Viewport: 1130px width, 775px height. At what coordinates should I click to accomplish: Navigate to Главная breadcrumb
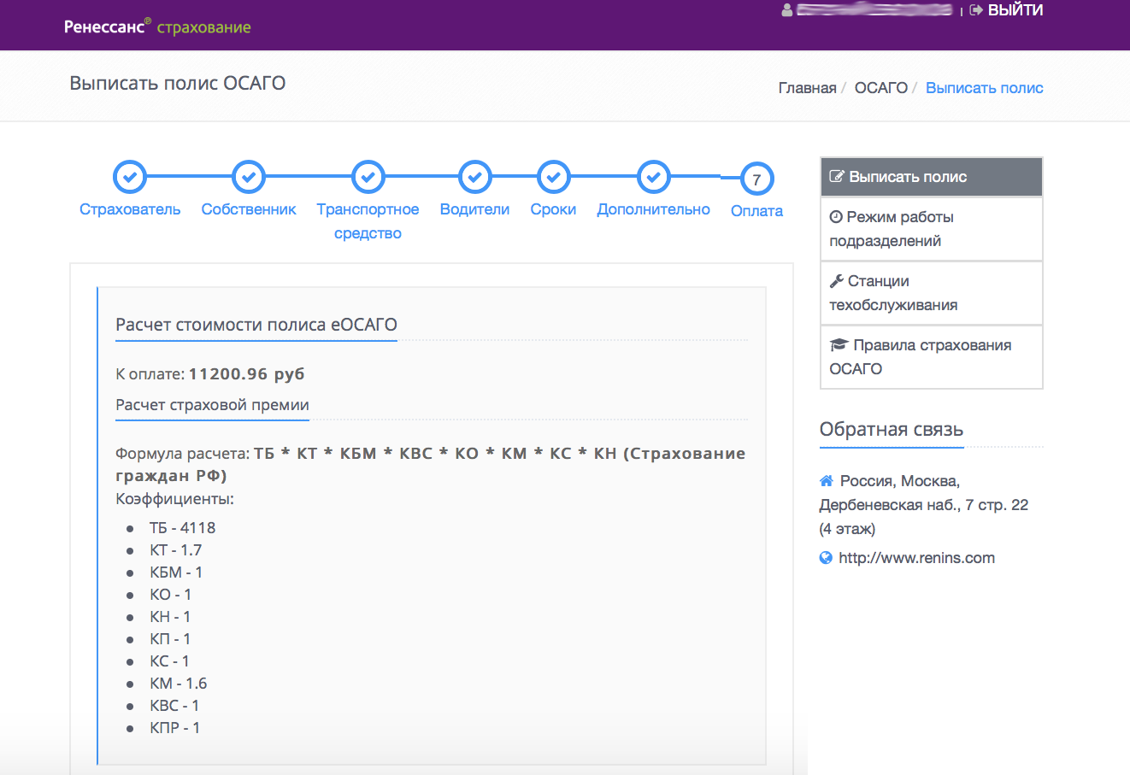coord(807,88)
